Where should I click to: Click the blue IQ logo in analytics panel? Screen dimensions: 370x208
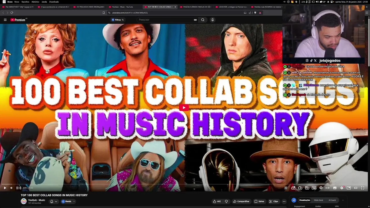click(x=294, y=200)
